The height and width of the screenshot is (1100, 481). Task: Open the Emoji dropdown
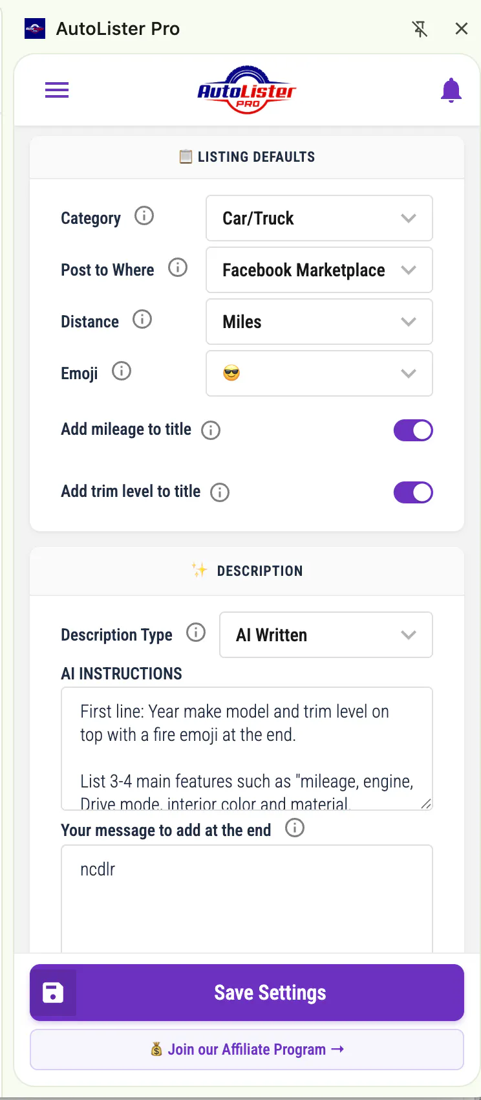319,373
